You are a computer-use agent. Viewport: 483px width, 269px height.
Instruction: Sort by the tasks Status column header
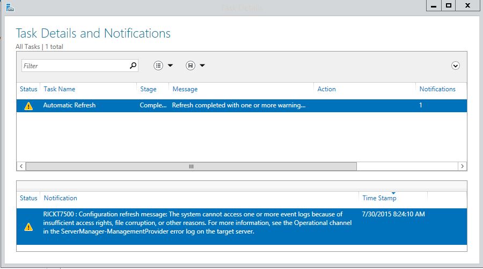pos(28,89)
